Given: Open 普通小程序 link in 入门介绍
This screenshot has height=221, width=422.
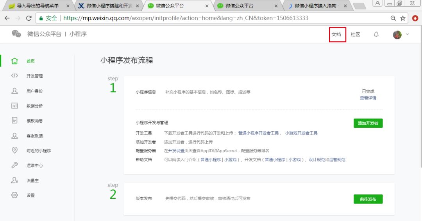Looking at the screenshot, I should (x=211, y=160).
